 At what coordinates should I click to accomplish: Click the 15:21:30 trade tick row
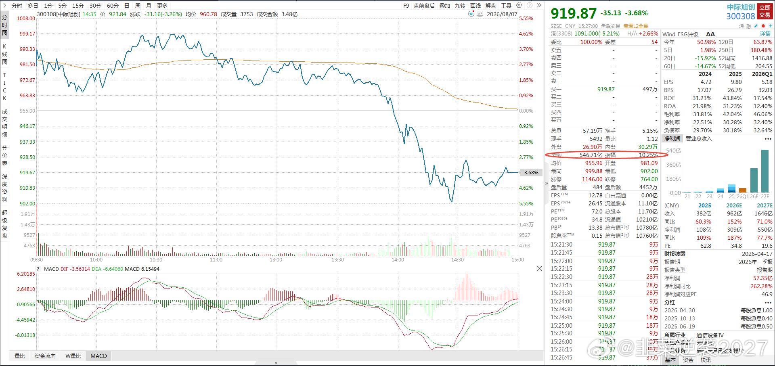click(604, 245)
